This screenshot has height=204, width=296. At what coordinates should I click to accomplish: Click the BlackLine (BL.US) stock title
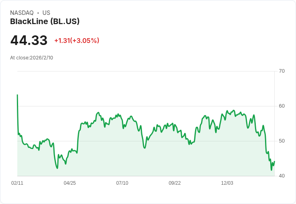pyautogui.click(x=45, y=22)
